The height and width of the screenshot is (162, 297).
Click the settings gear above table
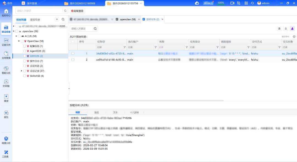pyautogui.click(x=294, y=37)
